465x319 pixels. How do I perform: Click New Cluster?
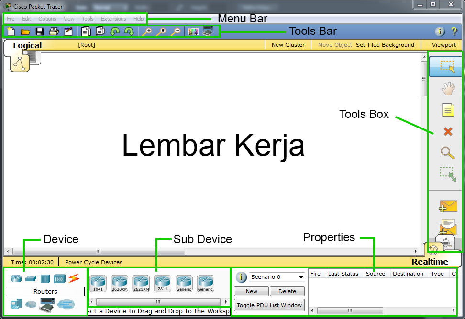pos(288,45)
